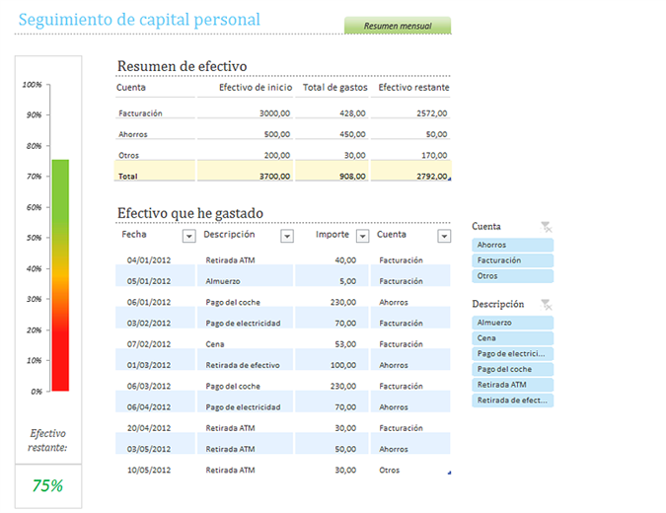Select Otros in the Cuenta slicer
The height and width of the screenshot is (513, 666).
point(513,276)
